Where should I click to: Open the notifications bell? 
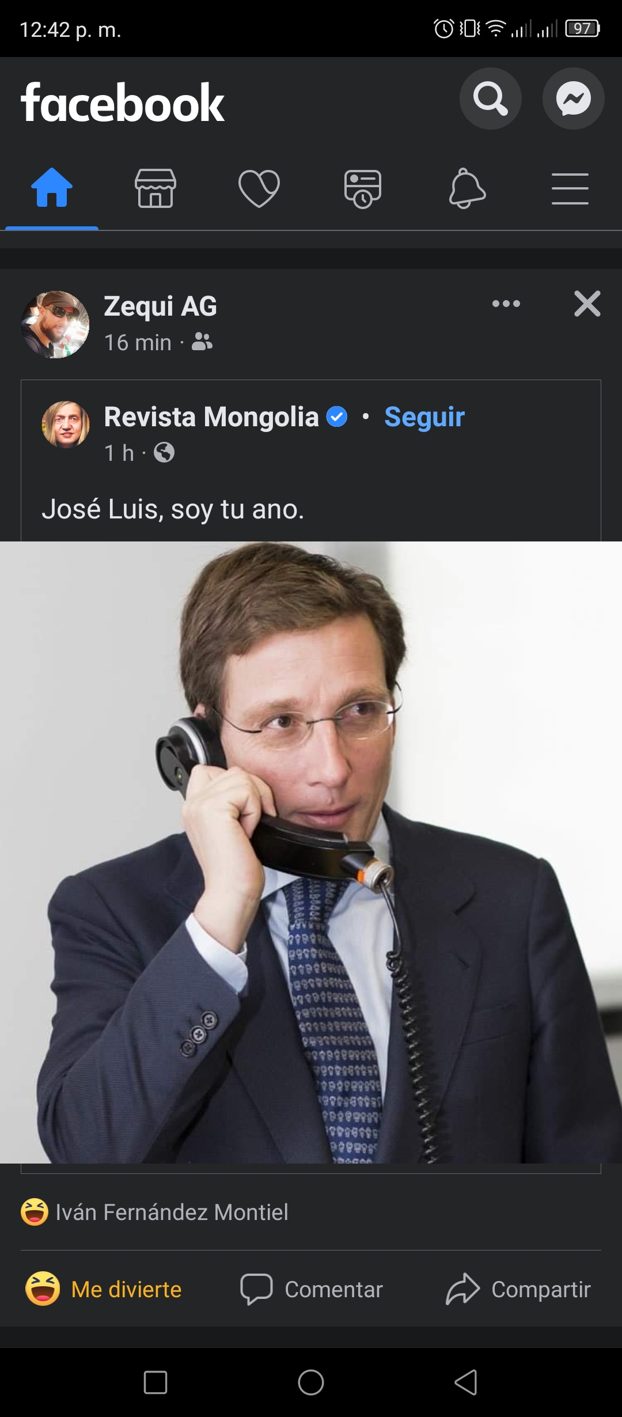coord(467,188)
